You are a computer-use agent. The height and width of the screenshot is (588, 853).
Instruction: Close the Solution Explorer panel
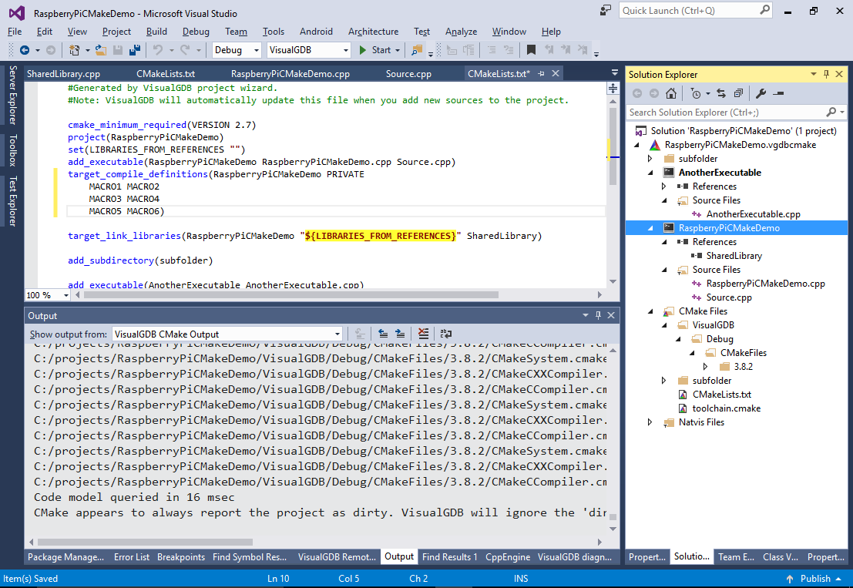coord(839,74)
